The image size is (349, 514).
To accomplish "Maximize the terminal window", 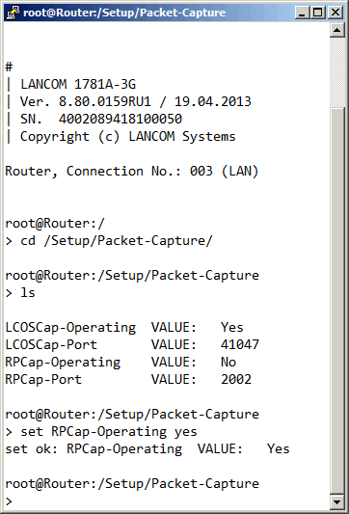I will pos(317,13).
